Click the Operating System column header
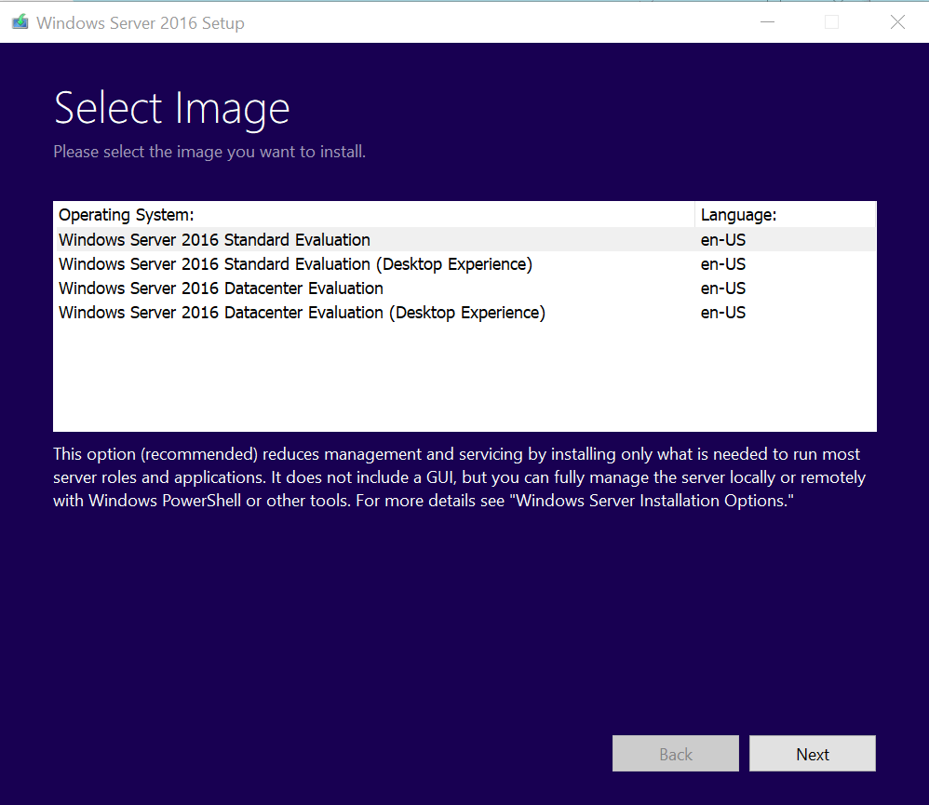The height and width of the screenshot is (805, 929). tap(374, 214)
